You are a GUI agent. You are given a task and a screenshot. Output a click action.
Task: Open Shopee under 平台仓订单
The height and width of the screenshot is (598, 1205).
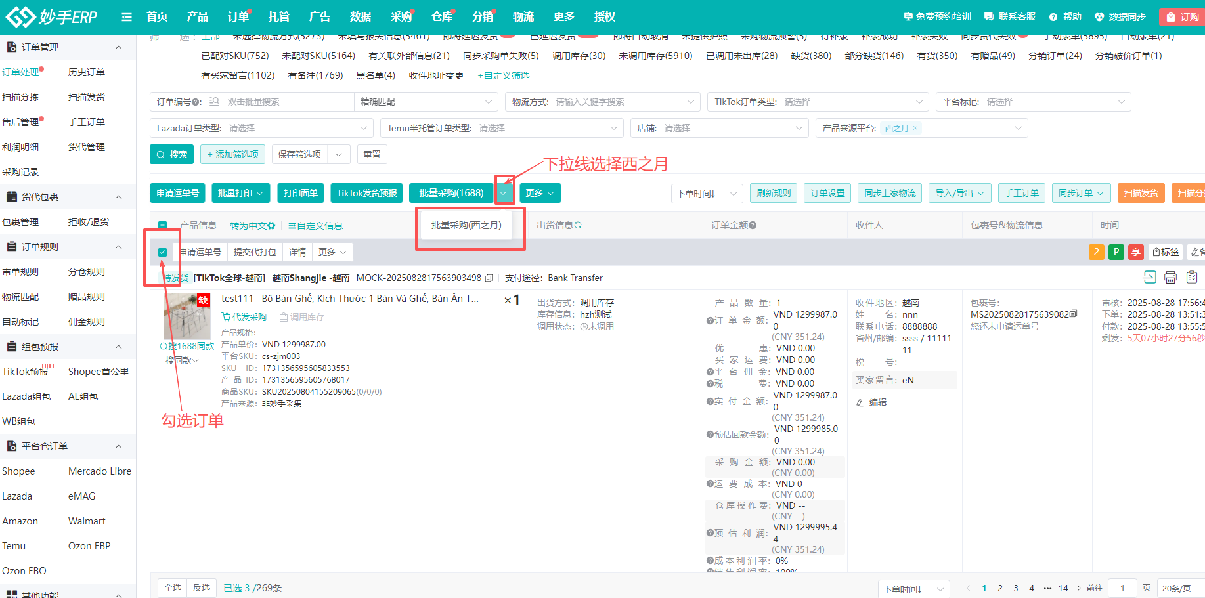[18, 471]
